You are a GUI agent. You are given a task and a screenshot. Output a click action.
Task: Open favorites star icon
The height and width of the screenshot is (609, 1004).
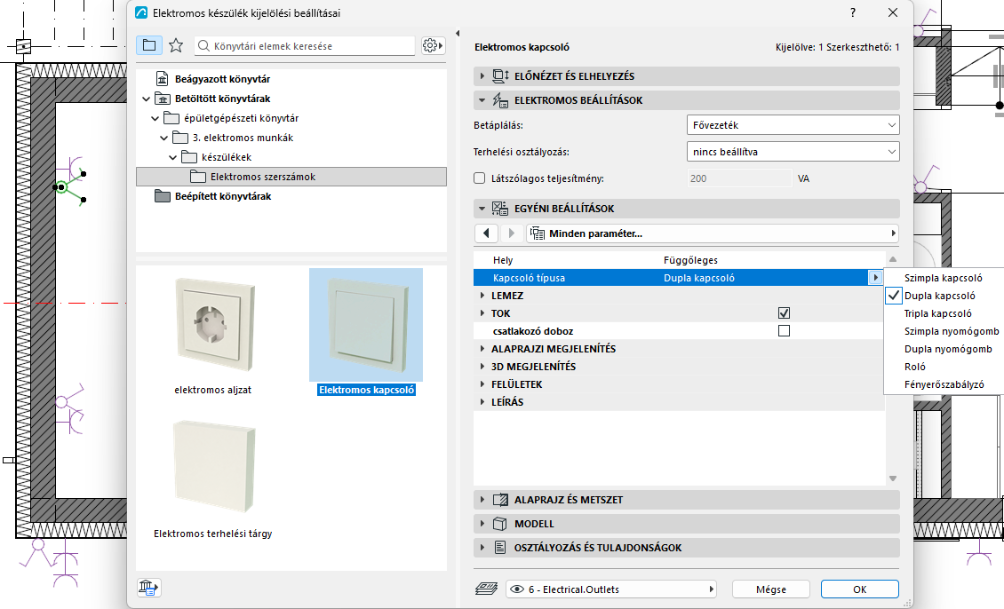coord(176,45)
